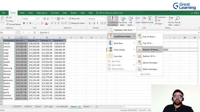Switch to the Data tab

tap(65, 13)
